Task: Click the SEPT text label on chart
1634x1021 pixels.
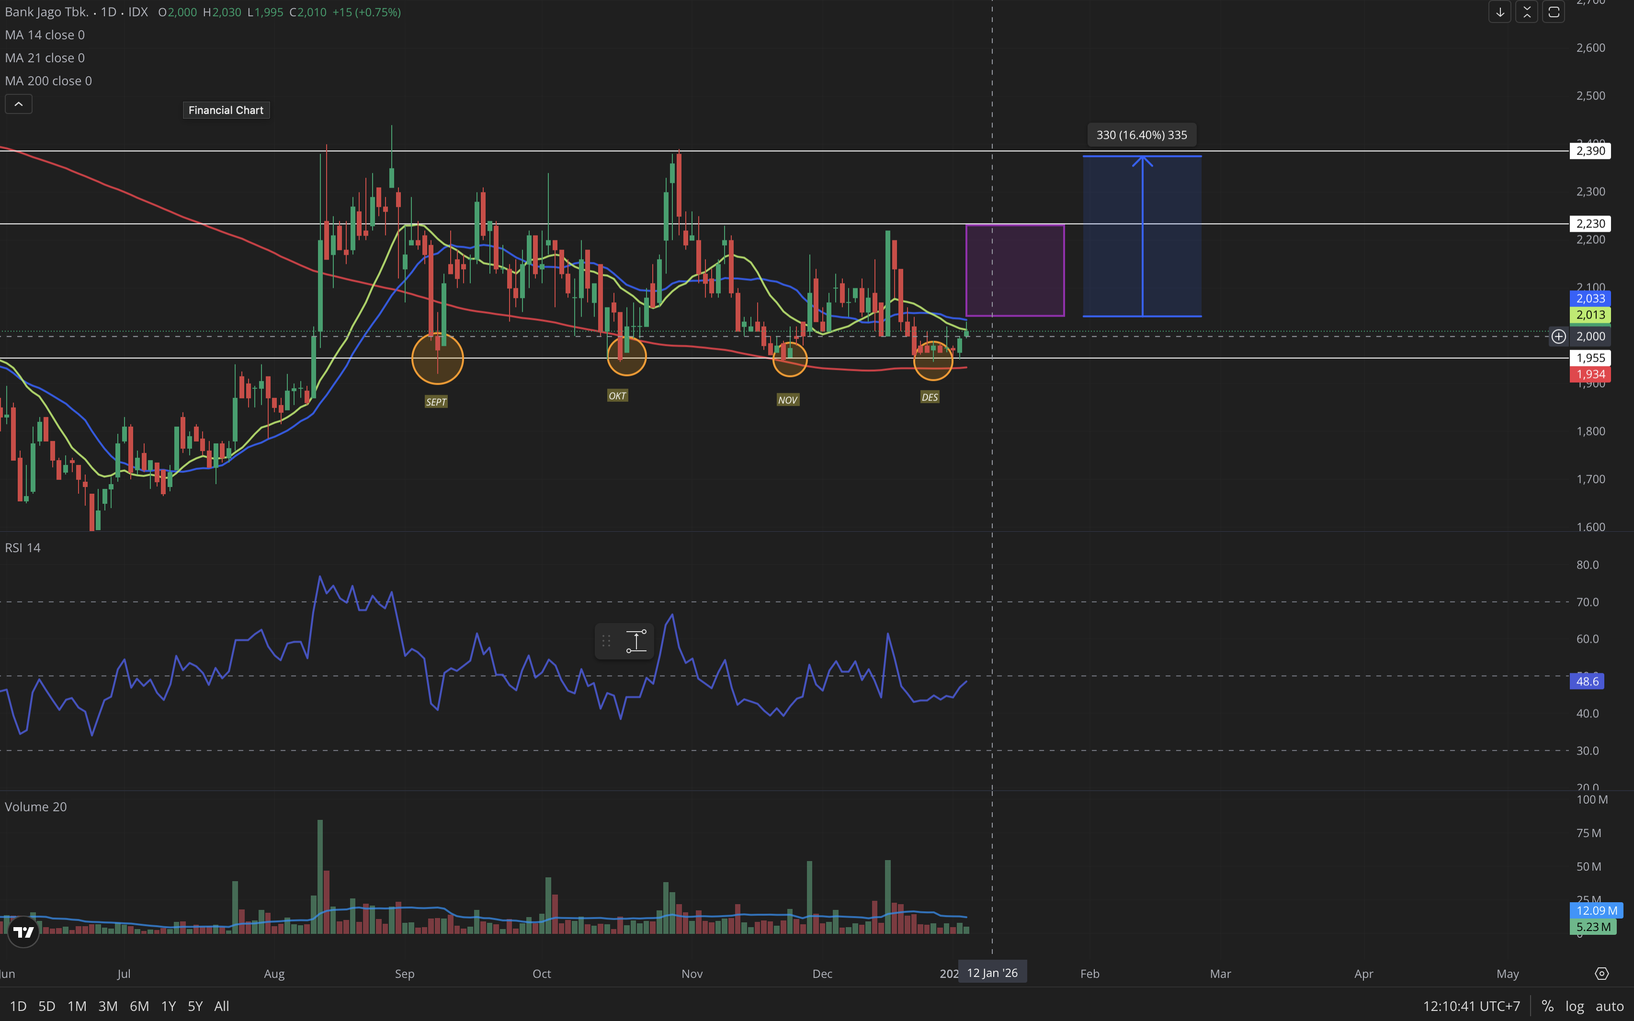Action: coord(436,402)
